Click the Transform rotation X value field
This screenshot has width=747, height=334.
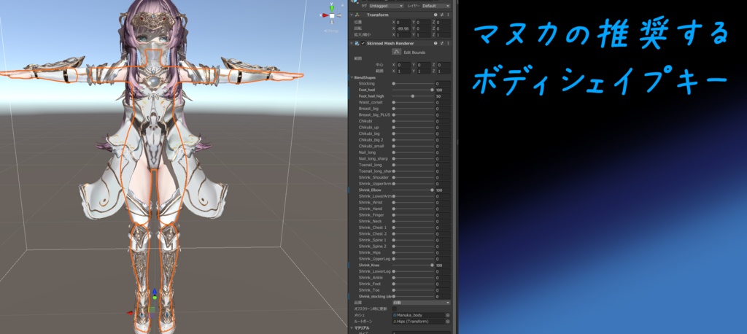click(x=402, y=28)
